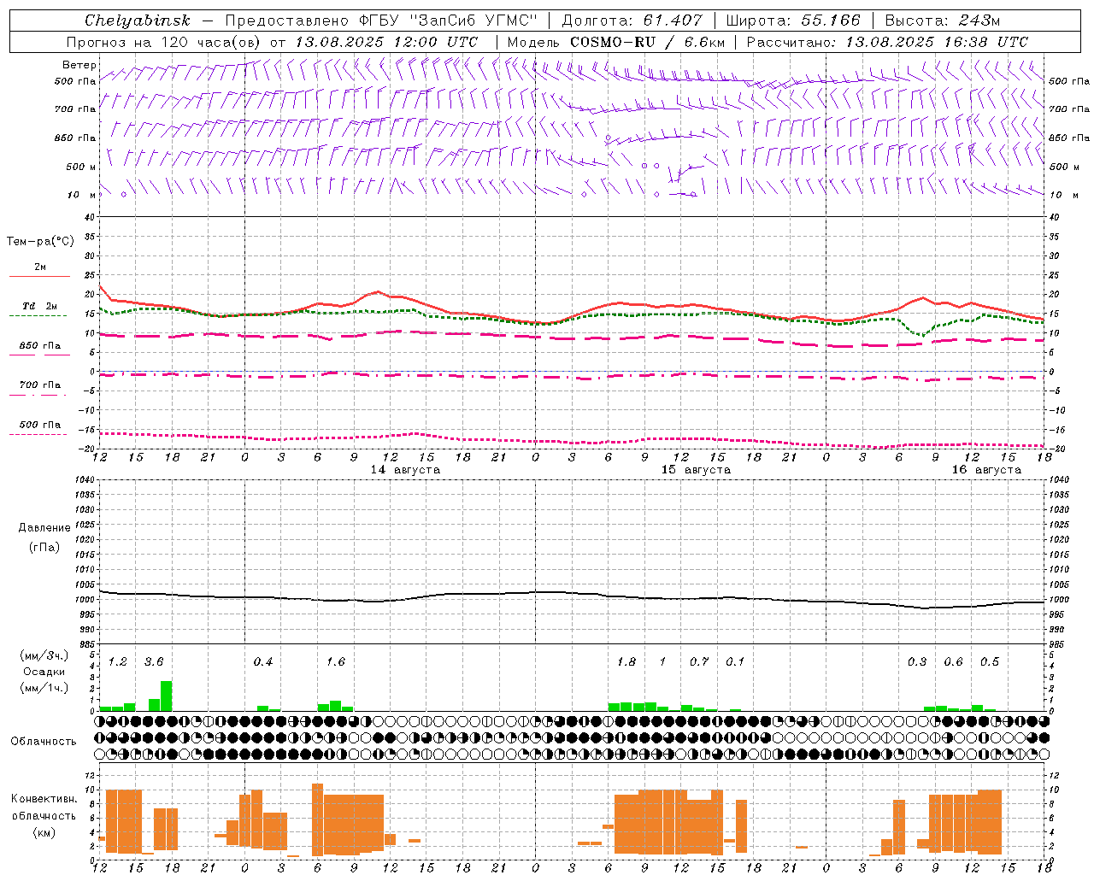
Task: Click the 'Облачность' cloud cover label
Action: pyautogui.click(x=44, y=741)
